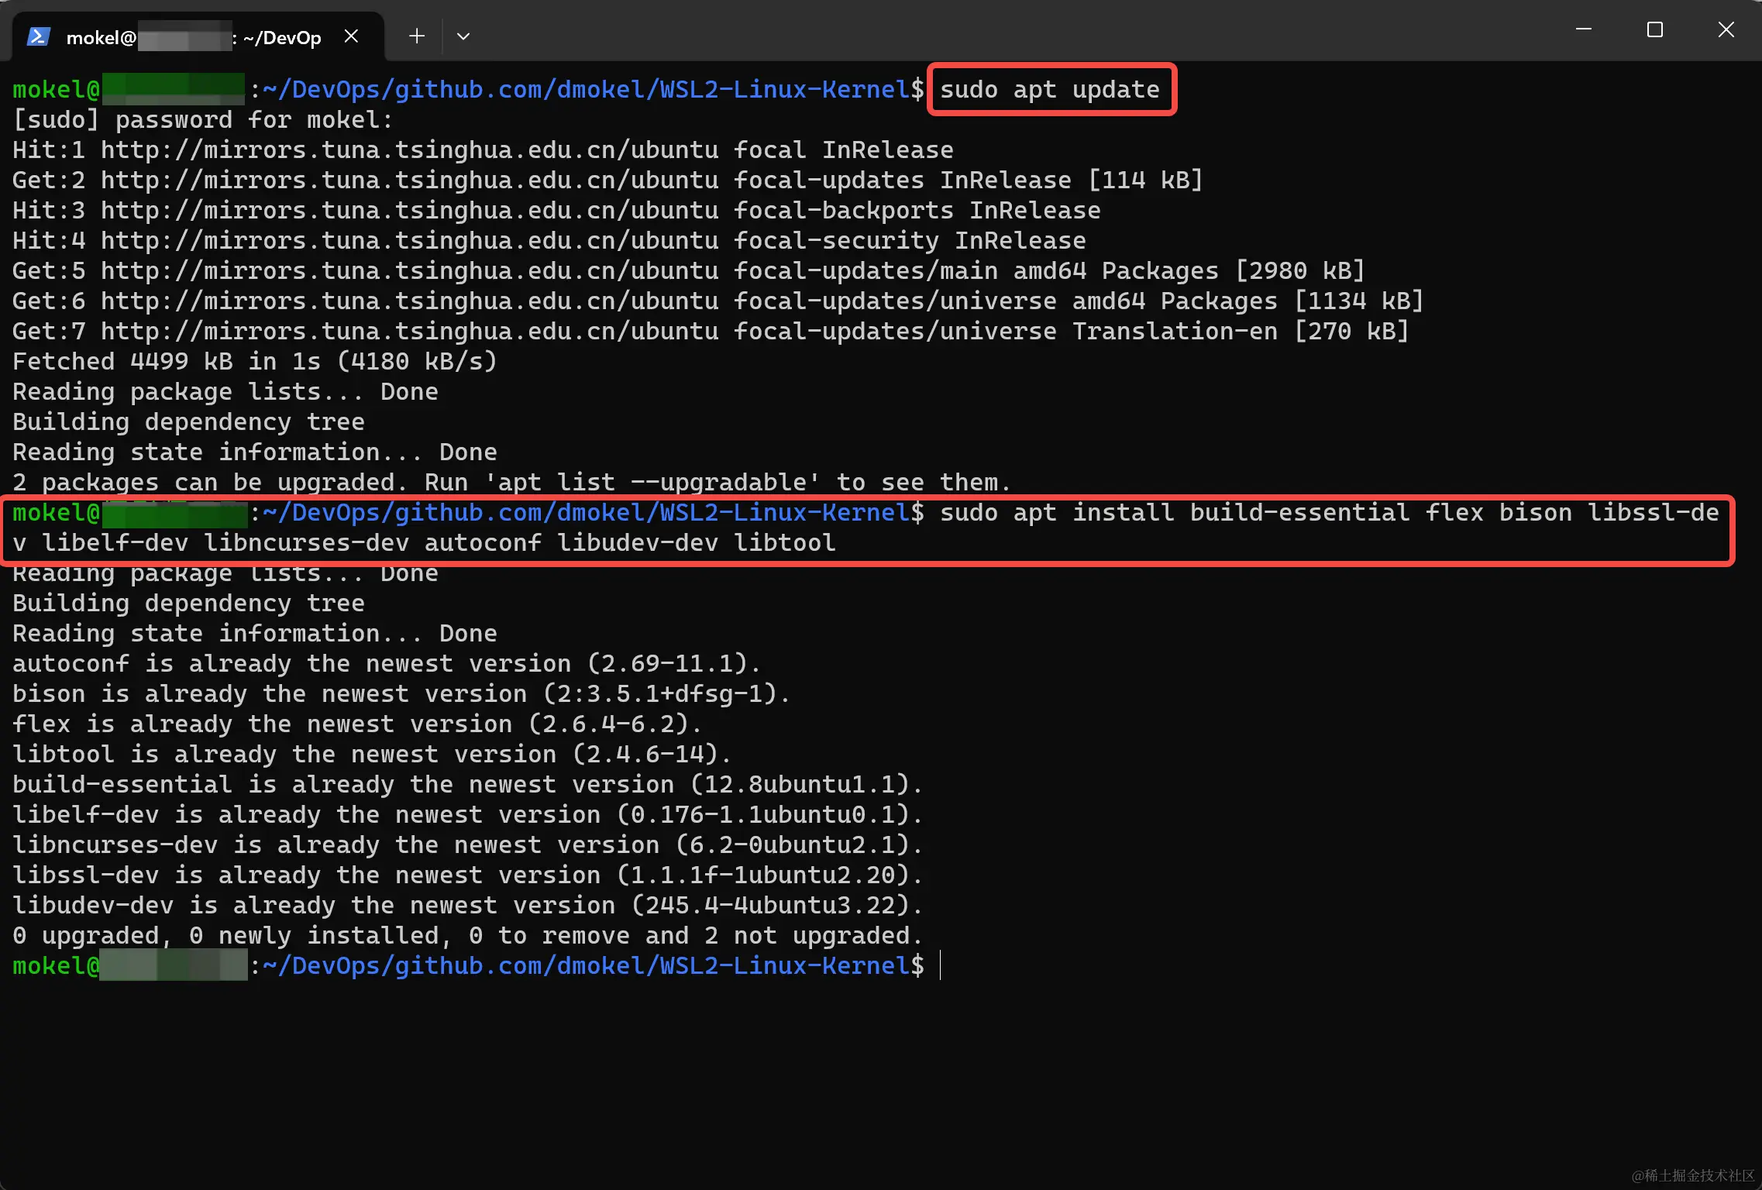The image size is (1762, 1190).
Task: Click the PowerShell icon in the tab
Action: (38, 36)
